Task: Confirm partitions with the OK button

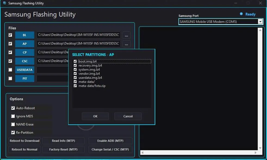Action: (x=95, y=116)
